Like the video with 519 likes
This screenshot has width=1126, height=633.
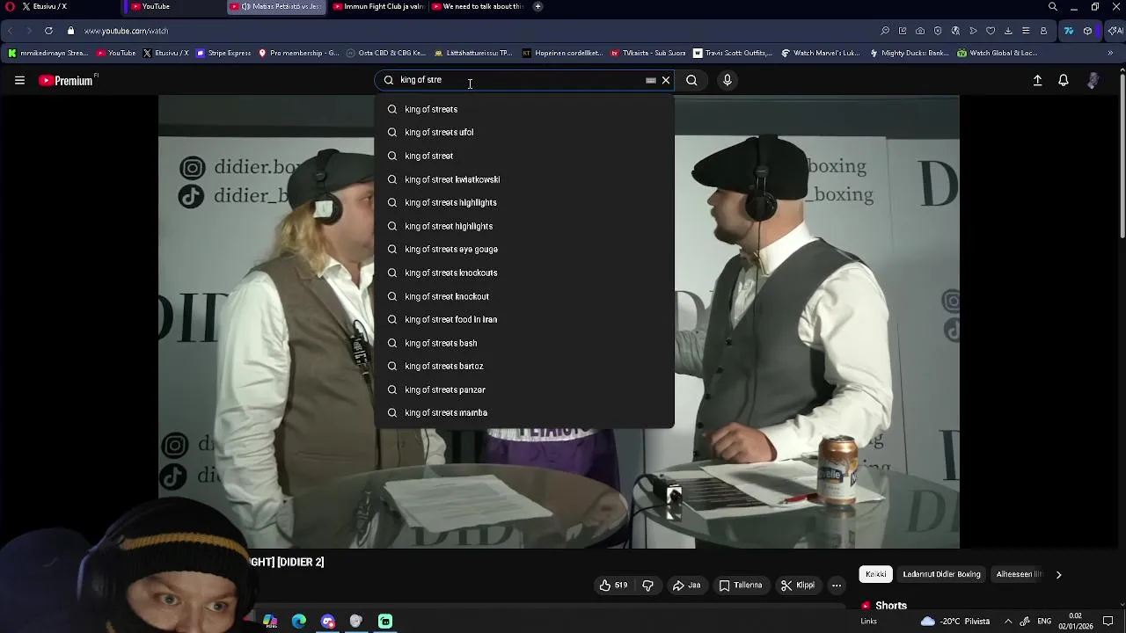point(614,586)
